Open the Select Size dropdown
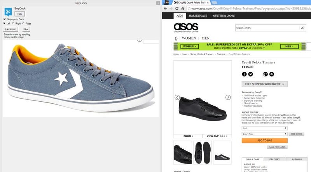The image size is (311, 172). click(264, 134)
